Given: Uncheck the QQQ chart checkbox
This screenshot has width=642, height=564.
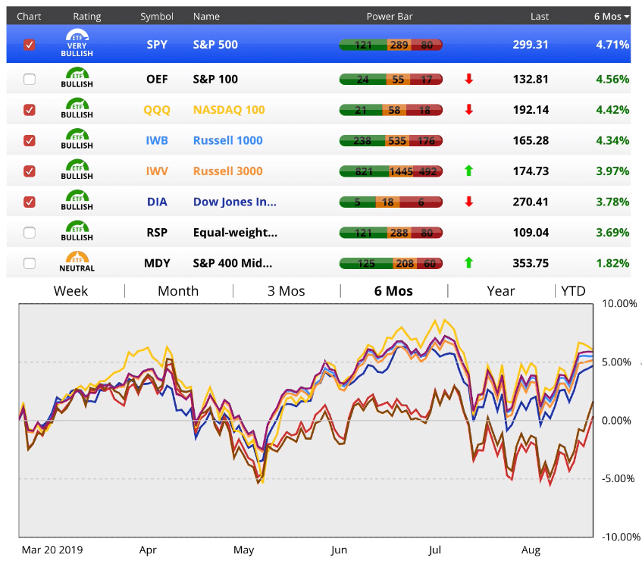Looking at the screenshot, I should point(29,110).
